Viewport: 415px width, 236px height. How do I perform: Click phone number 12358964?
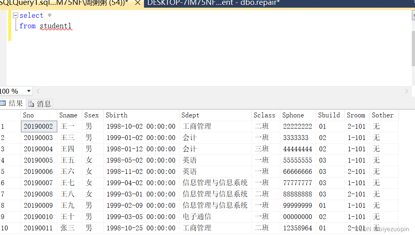(298, 228)
